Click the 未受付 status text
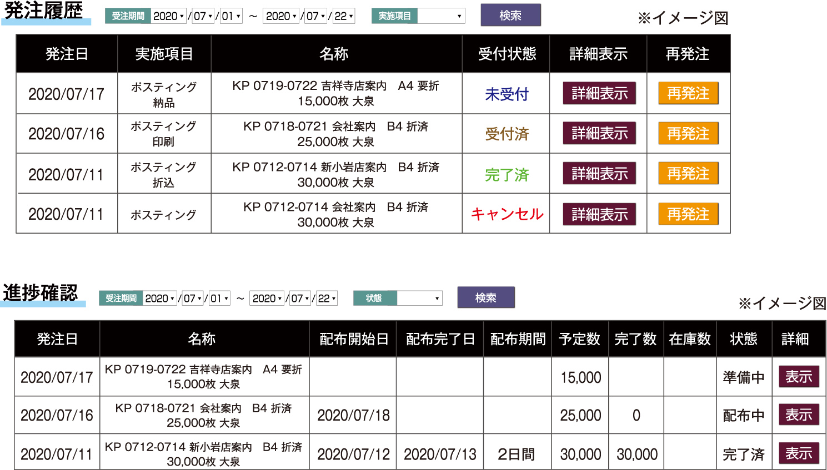This screenshot has height=470, width=827. 507,94
